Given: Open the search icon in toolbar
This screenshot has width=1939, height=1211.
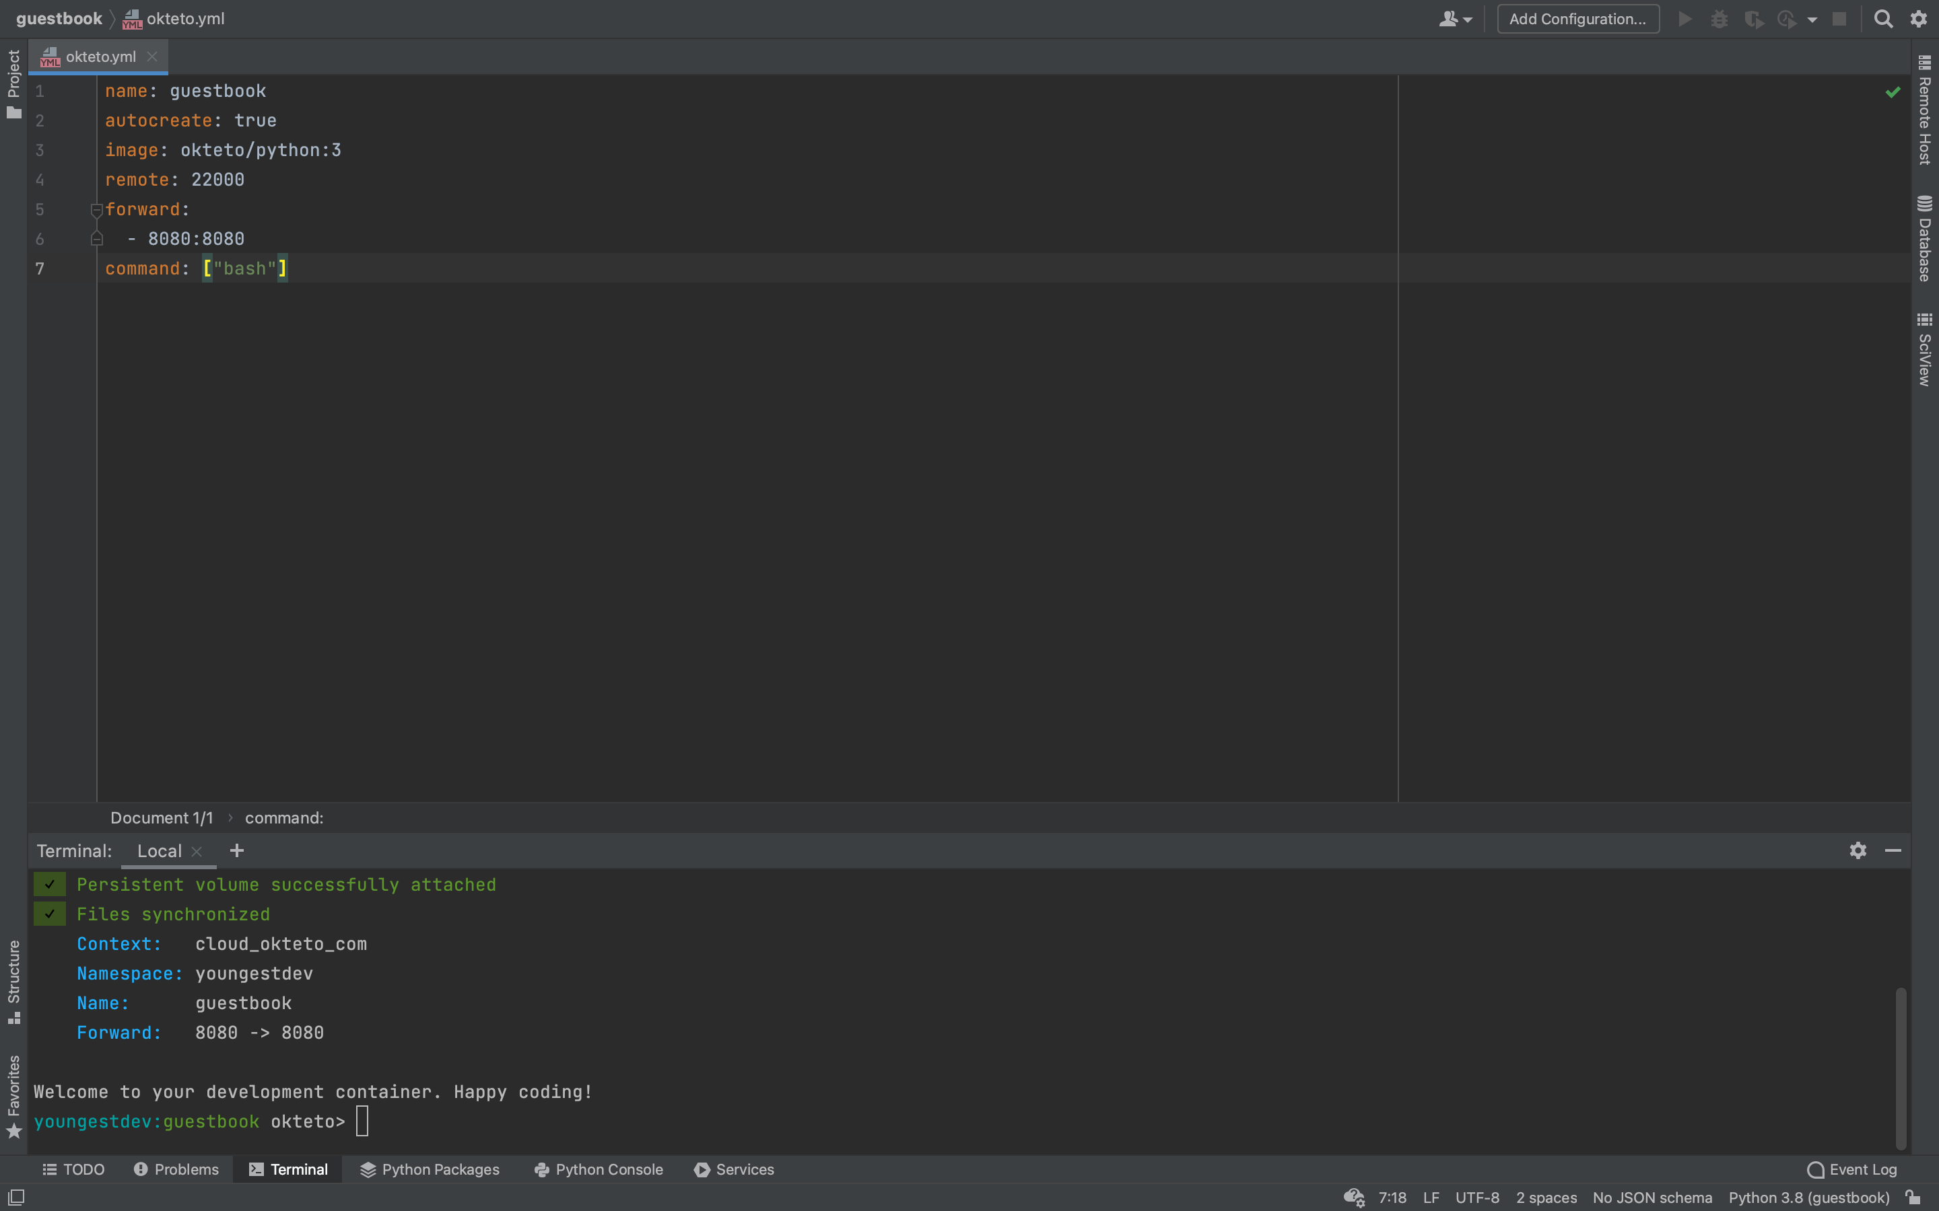Looking at the screenshot, I should tap(1884, 18).
